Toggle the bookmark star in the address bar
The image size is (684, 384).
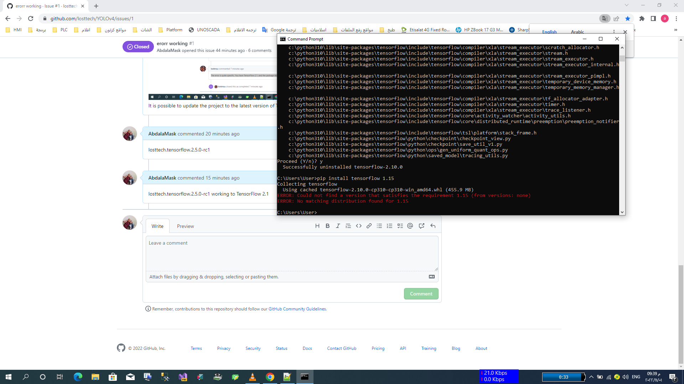[x=628, y=18]
